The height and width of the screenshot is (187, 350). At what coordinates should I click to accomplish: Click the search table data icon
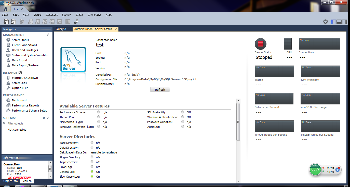click(x=68, y=22)
